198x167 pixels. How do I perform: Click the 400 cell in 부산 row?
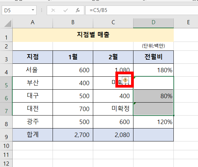click(x=73, y=83)
